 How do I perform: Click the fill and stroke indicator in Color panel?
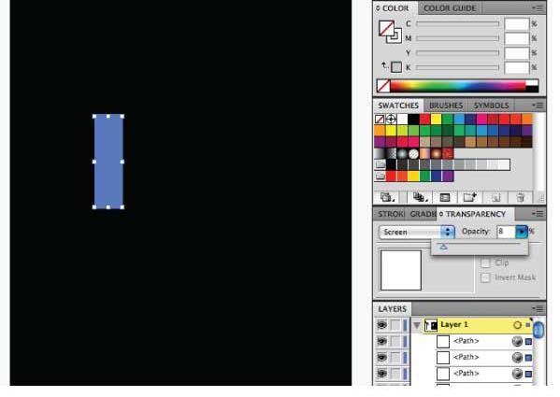pos(389,32)
